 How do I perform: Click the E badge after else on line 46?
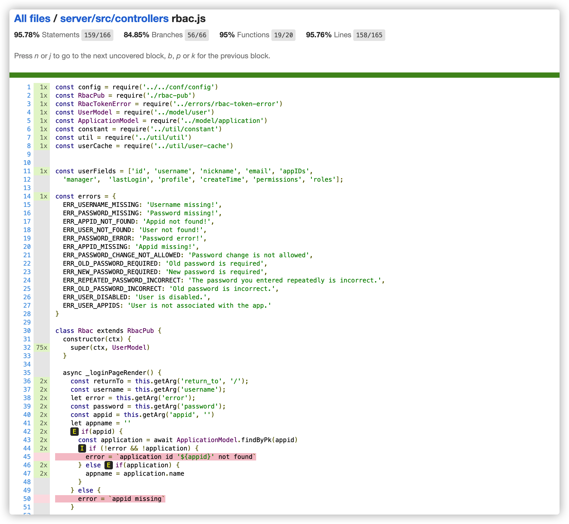109,465
